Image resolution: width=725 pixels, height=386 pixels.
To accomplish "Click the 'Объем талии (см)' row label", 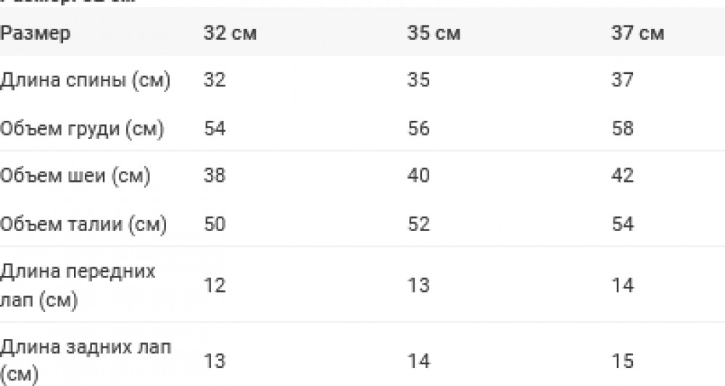I will [83, 224].
